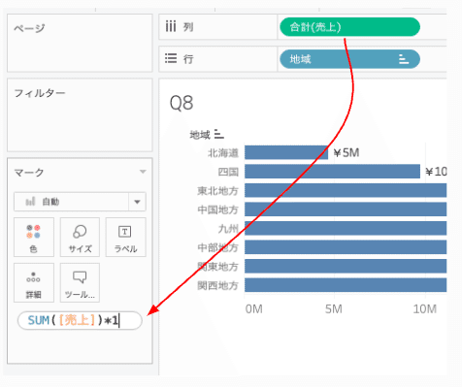Click the sort icon beside the 地域 header
462x387 pixels.
[x=219, y=134]
